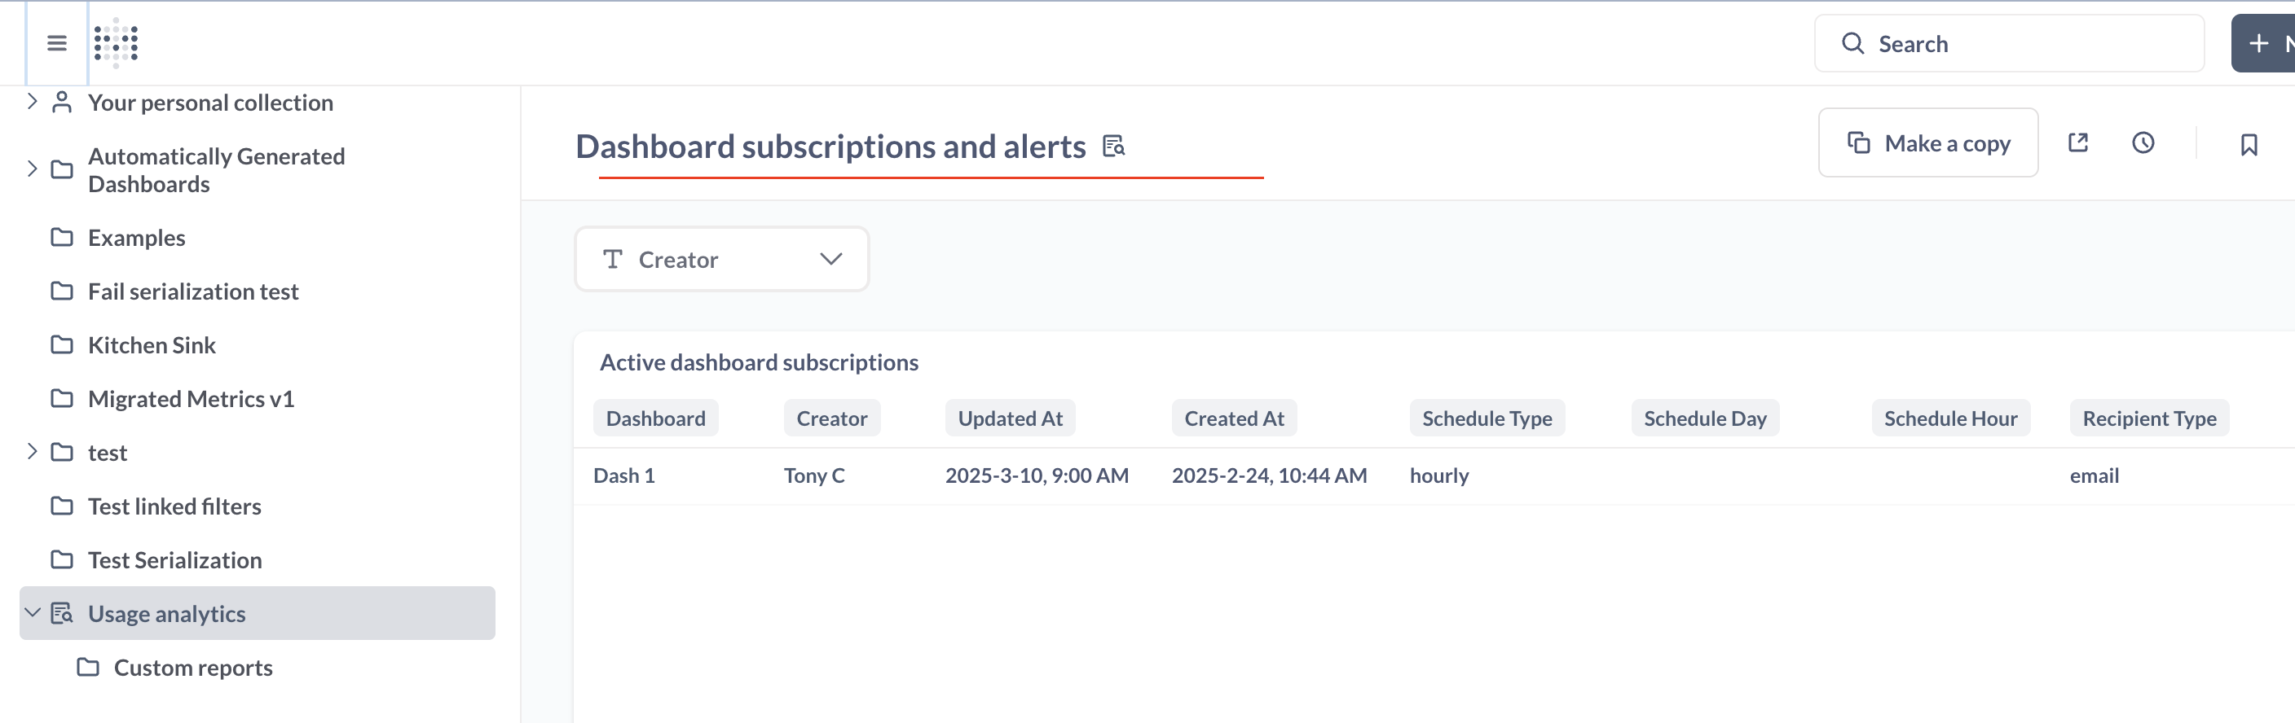Expand the test collection chevron

(x=32, y=451)
